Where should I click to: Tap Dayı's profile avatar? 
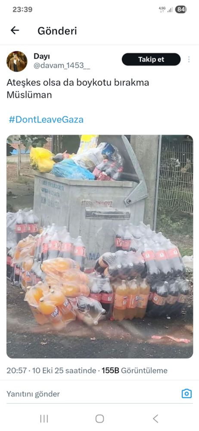17,61
